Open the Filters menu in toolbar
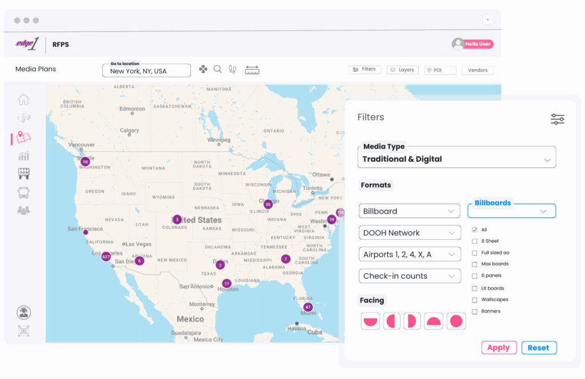The image size is (585, 379). [x=364, y=69]
